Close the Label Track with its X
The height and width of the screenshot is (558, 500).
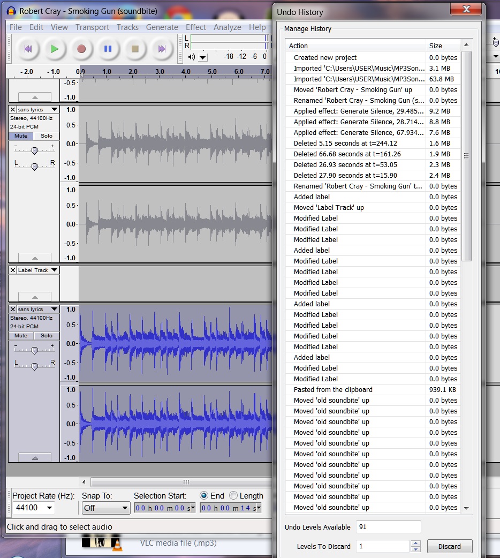click(x=13, y=270)
